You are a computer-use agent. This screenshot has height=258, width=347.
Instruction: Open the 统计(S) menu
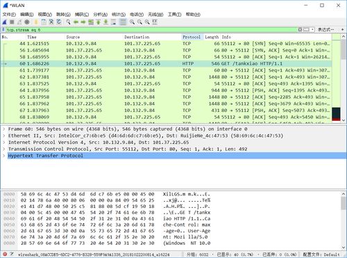pos(119,15)
